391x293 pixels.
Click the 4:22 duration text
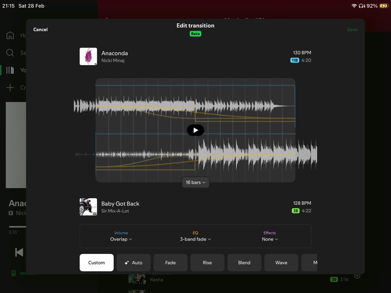point(306,211)
